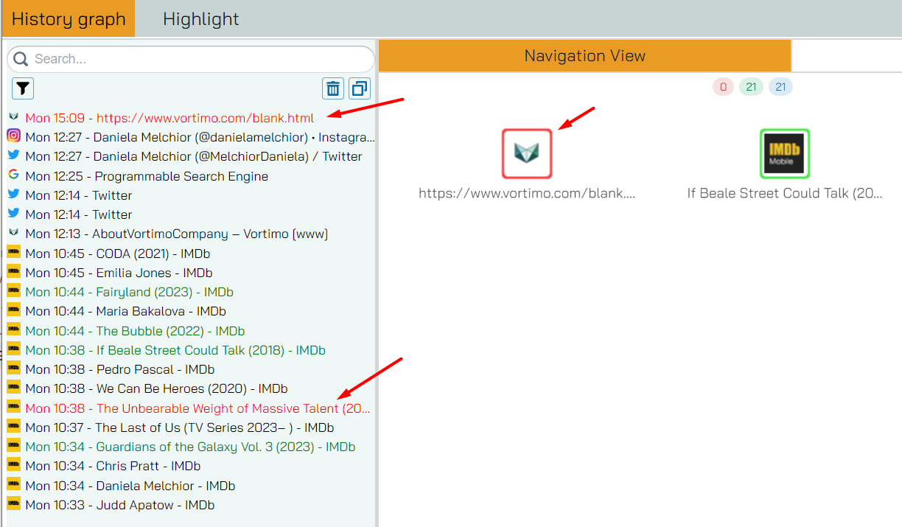Select Mon 10:38 Unbearable Weight of Massive Talent
Image resolution: width=902 pixels, height=527 pixels.
198,408
